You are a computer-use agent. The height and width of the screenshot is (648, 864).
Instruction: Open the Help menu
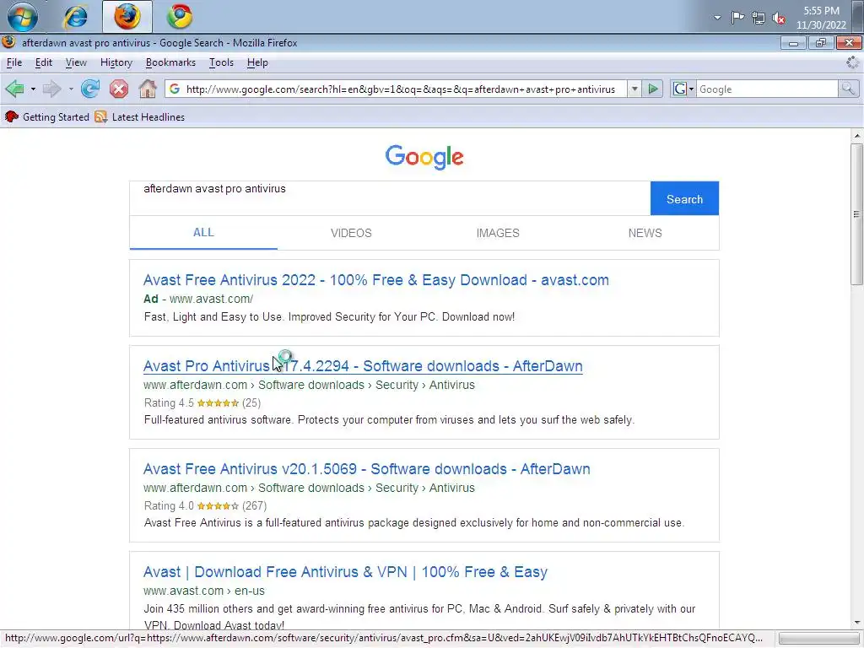click(257, 62)
